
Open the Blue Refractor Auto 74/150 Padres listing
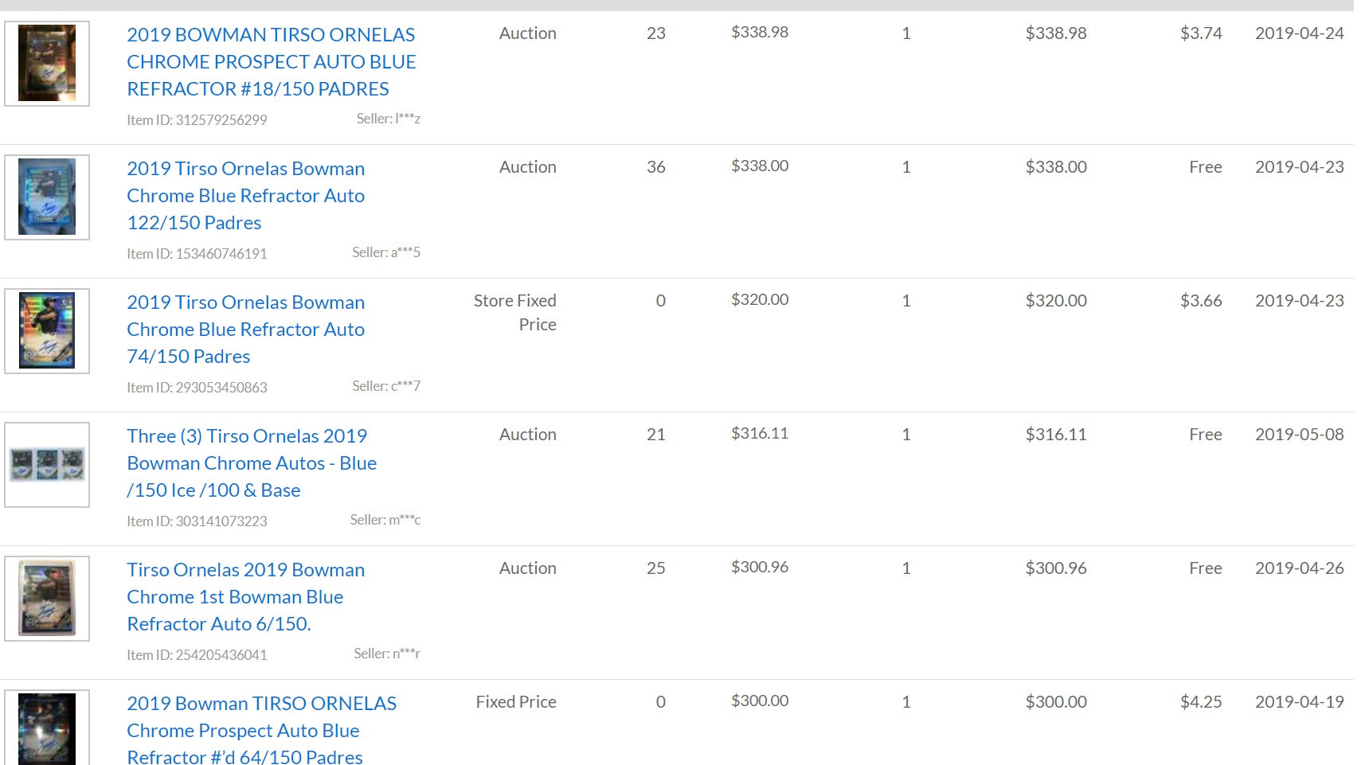pyautogui.click(x=245, y=329)
